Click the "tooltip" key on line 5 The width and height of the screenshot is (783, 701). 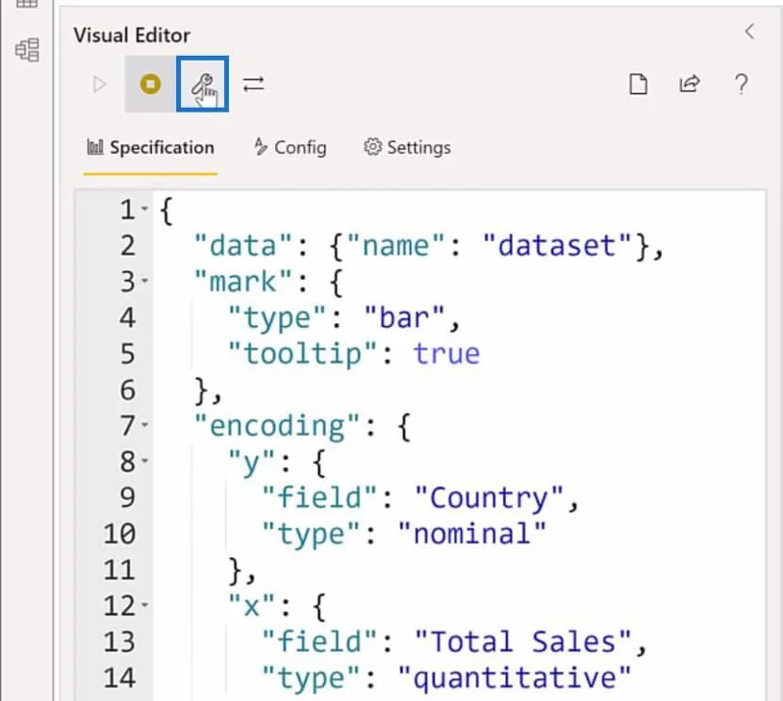[x=302, y=353]
